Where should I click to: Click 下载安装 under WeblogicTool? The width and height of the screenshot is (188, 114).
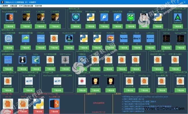[x=8, y=90]
